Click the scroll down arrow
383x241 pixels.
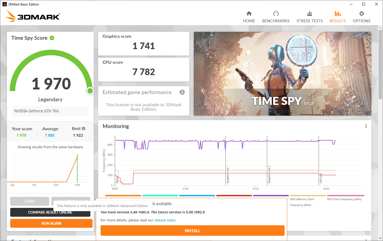381,238
